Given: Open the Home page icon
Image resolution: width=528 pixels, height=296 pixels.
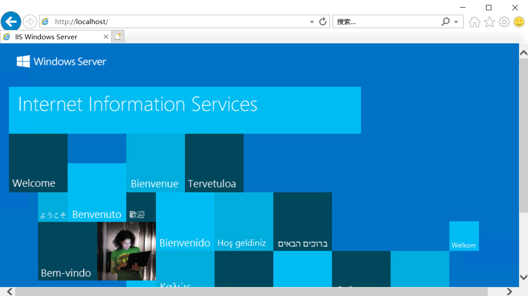Looking at the screenshot, I should point(474,22).
